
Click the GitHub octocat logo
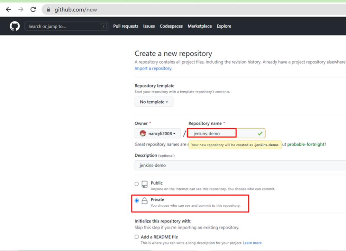(15, 26)
